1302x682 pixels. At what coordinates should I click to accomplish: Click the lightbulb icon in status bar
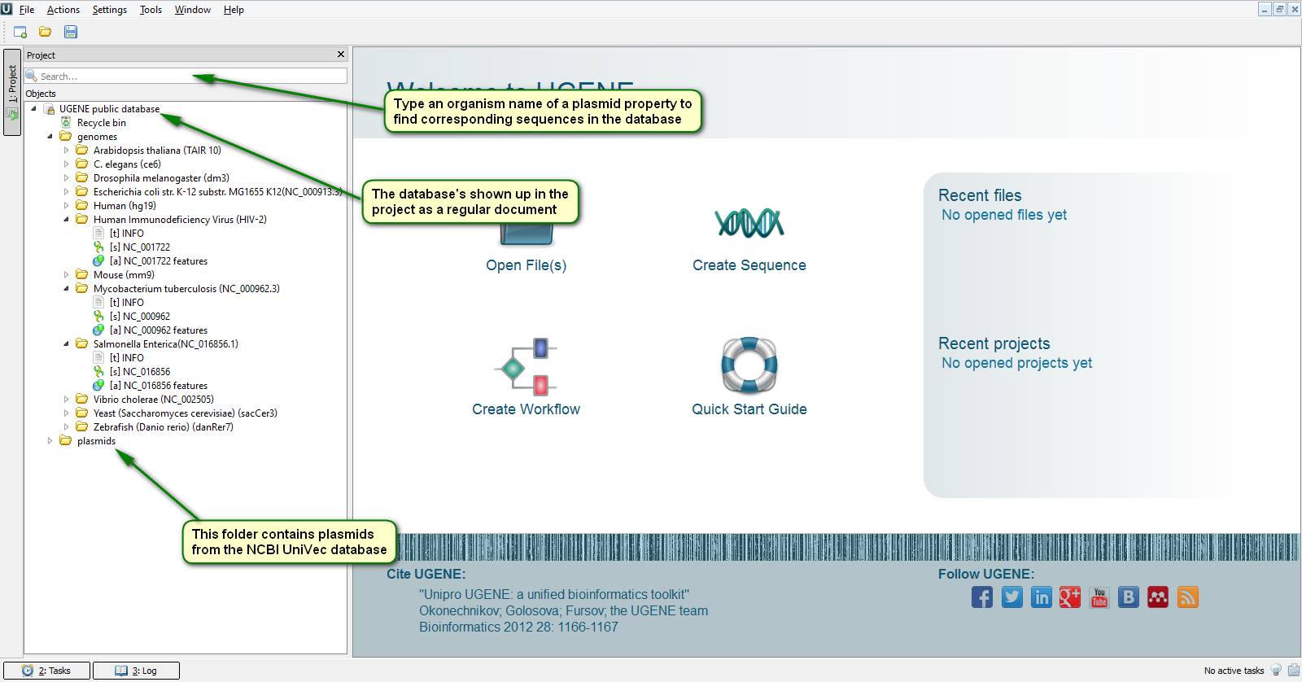[x=1276, y=671]
